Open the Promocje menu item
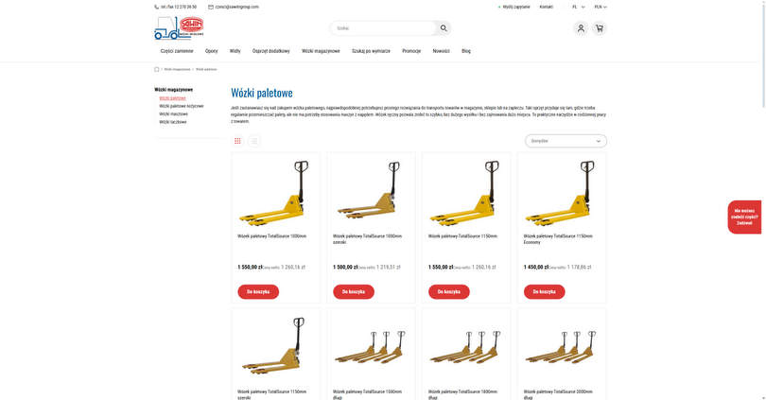Viewport: 766px width, 400px height. [x=411, y=51]
